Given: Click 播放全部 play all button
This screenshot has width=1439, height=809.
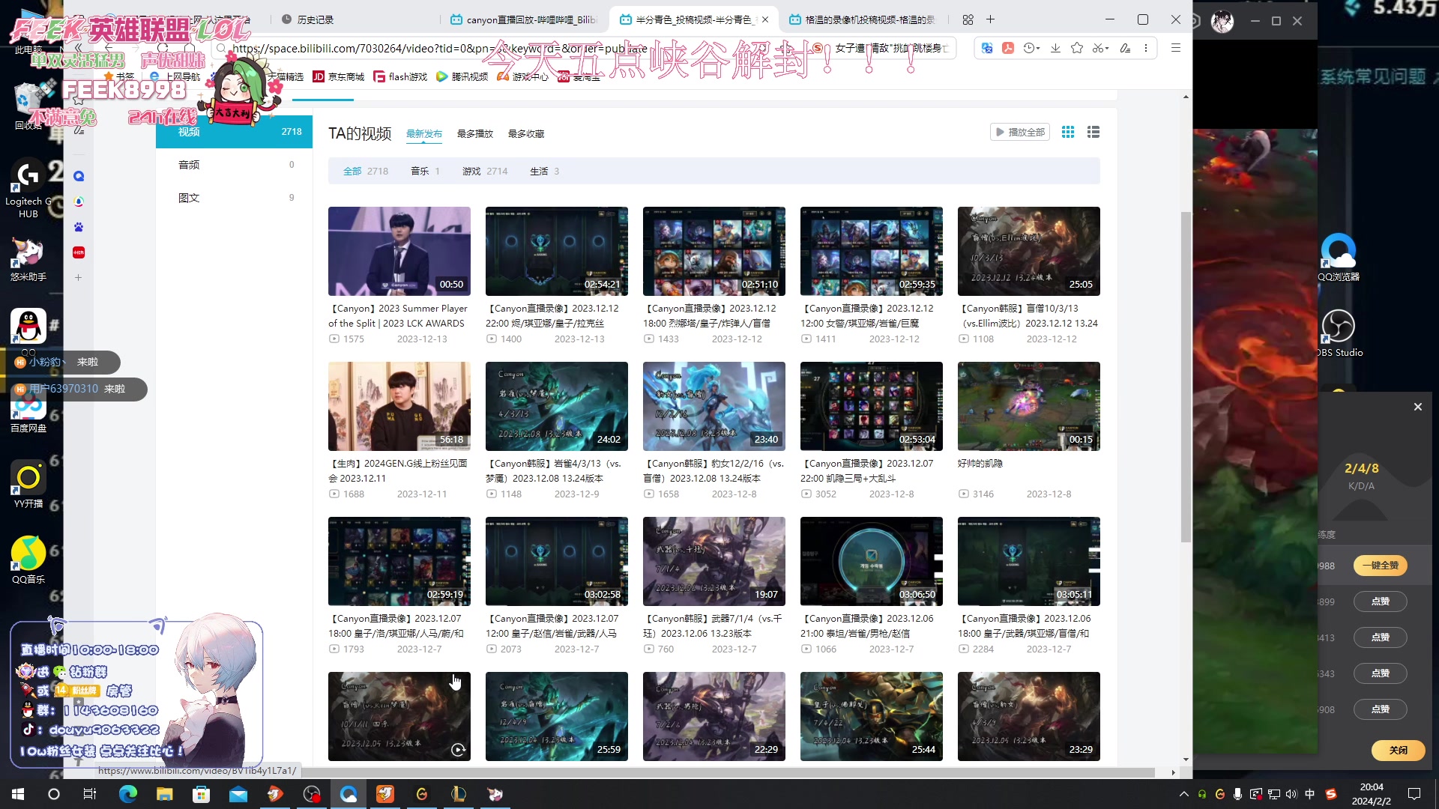Looking at the screenshot, I should (1020, 132).
